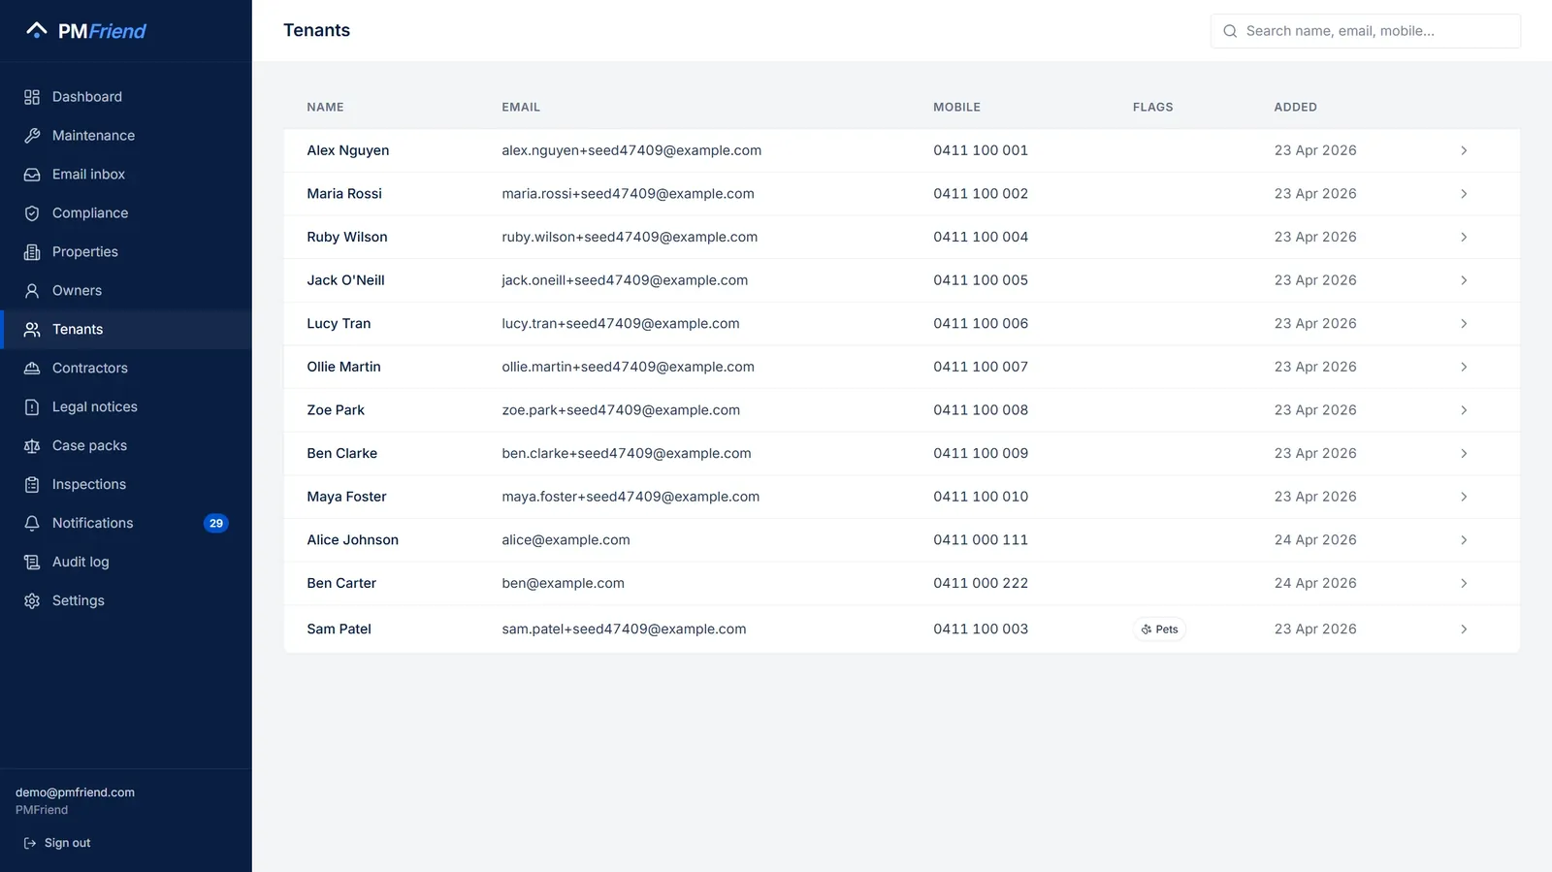Click Sign out link
Viewport: 1552px width, 872px height.
pos(57,843)
